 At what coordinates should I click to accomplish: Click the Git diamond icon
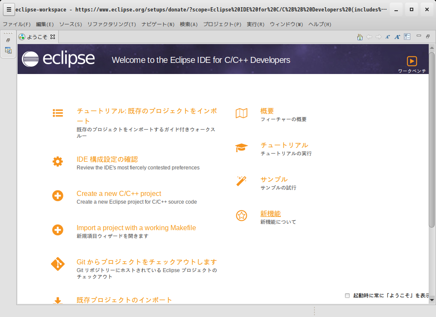click(58, 264)
